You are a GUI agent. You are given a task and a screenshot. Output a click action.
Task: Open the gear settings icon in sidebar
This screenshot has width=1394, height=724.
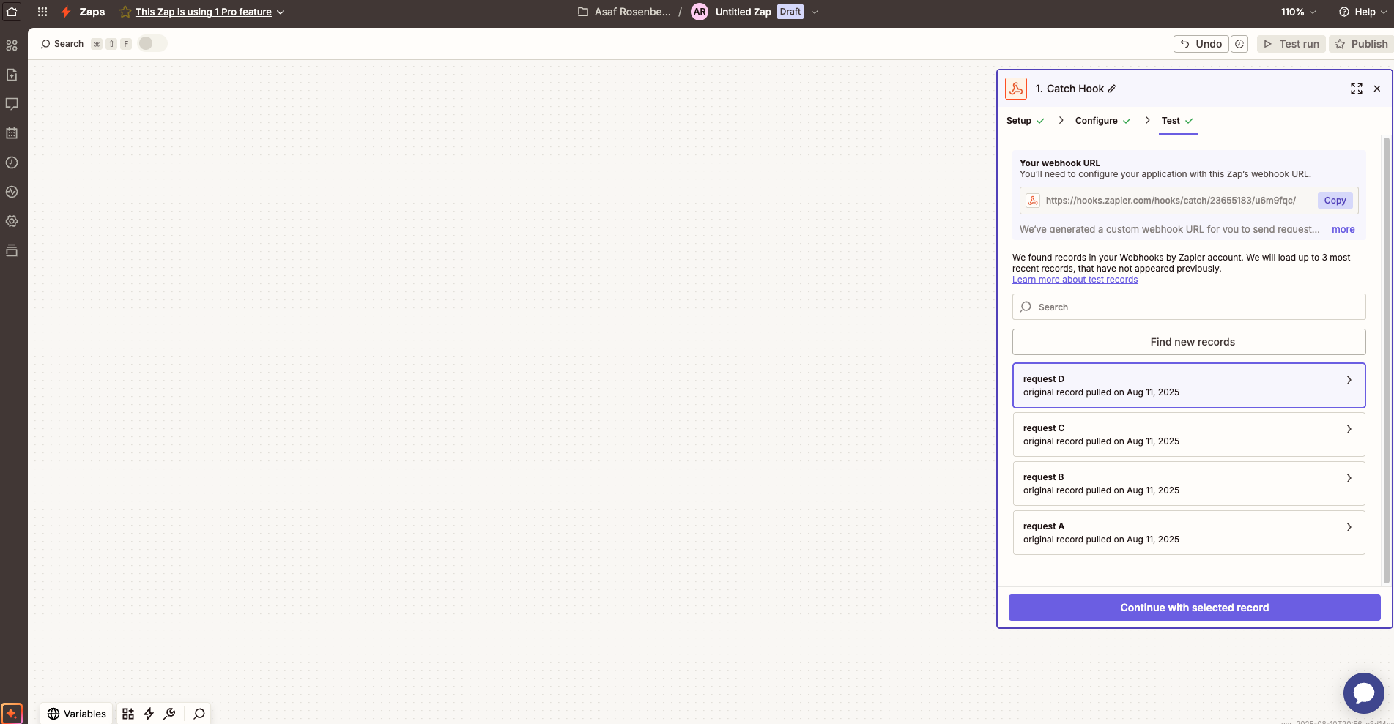point(12,221)
